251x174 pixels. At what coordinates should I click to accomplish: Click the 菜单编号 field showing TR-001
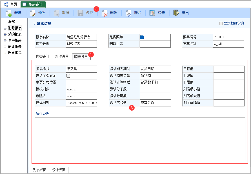(228, 37)
